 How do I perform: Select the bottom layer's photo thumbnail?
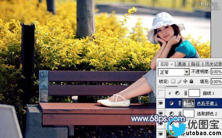(172, 134)
